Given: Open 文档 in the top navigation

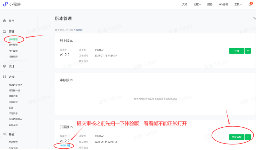Looking at the screenshot, I should click(x=185, y=5).
